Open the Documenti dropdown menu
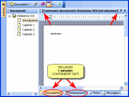 click(x=20, y=4)
